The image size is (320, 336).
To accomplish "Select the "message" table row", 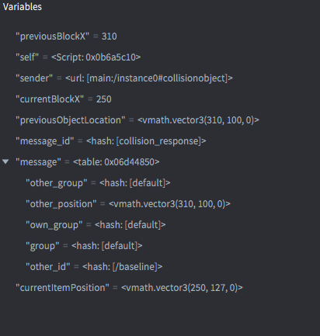I will tap(160, 162).
